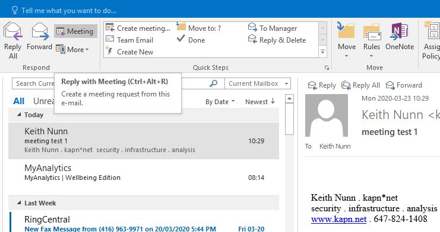
Task: Open the www.kapn.net link
Action: tap(338, 219)
